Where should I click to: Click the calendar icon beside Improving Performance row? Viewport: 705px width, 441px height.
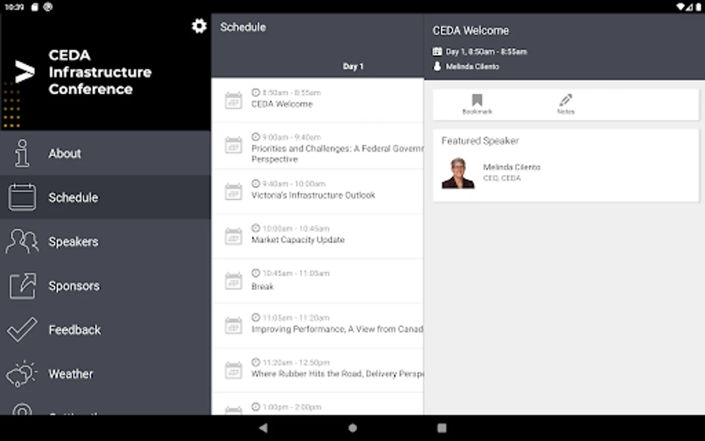[x=234, y=325]
